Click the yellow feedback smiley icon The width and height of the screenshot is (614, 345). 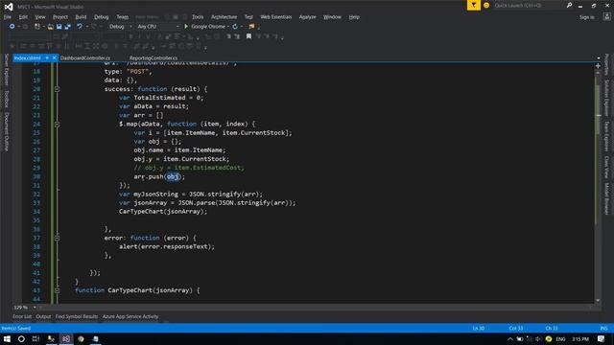click(x=486, y=6)
